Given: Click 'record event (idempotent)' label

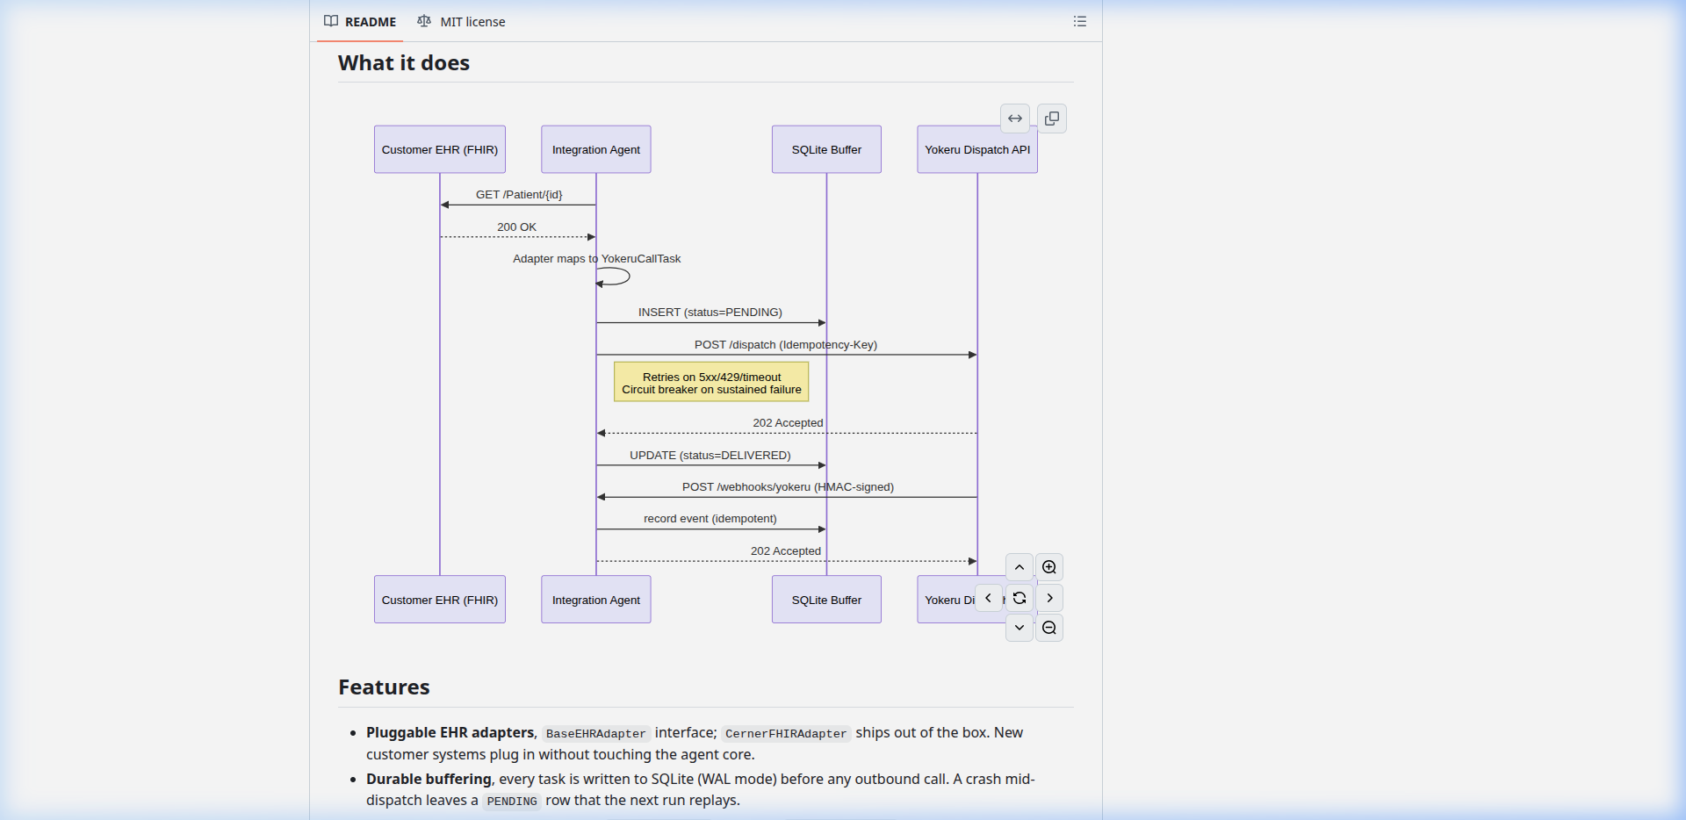Looking at the screenshot, I should [x=710, y=519].
